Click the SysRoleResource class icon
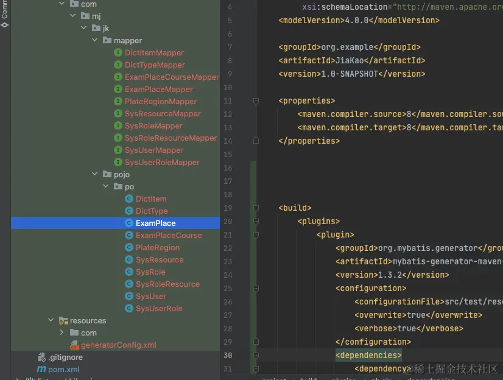This screenshot has height=380, width=503. [129, 284]
